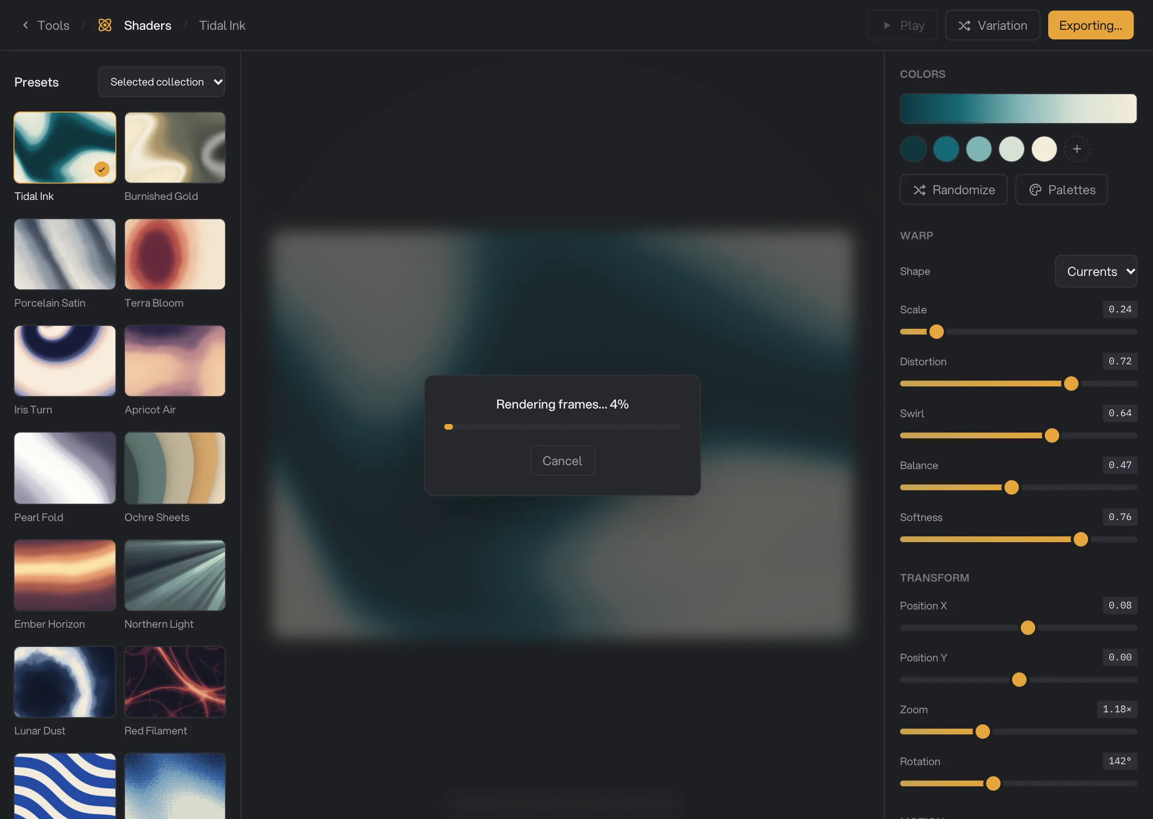Click the Play button
This screenshot has width=1153, height=819.
click(x=902, y=25)
